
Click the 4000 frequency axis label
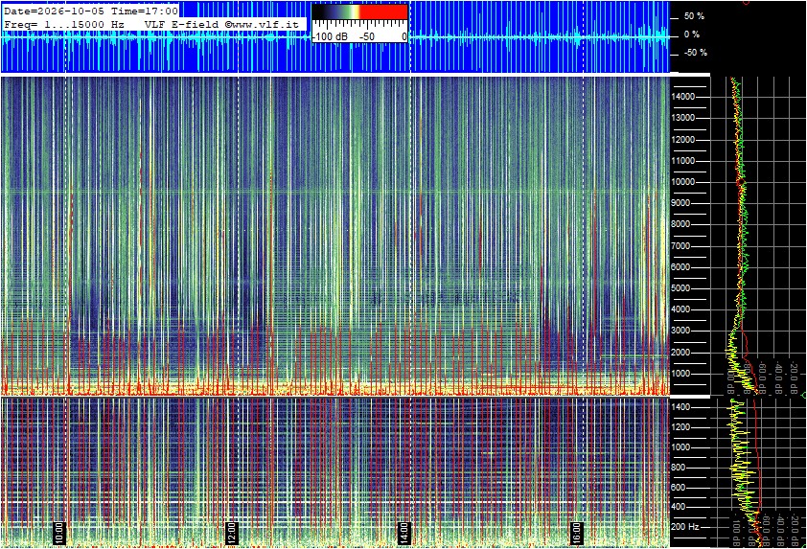click(680, 309)
